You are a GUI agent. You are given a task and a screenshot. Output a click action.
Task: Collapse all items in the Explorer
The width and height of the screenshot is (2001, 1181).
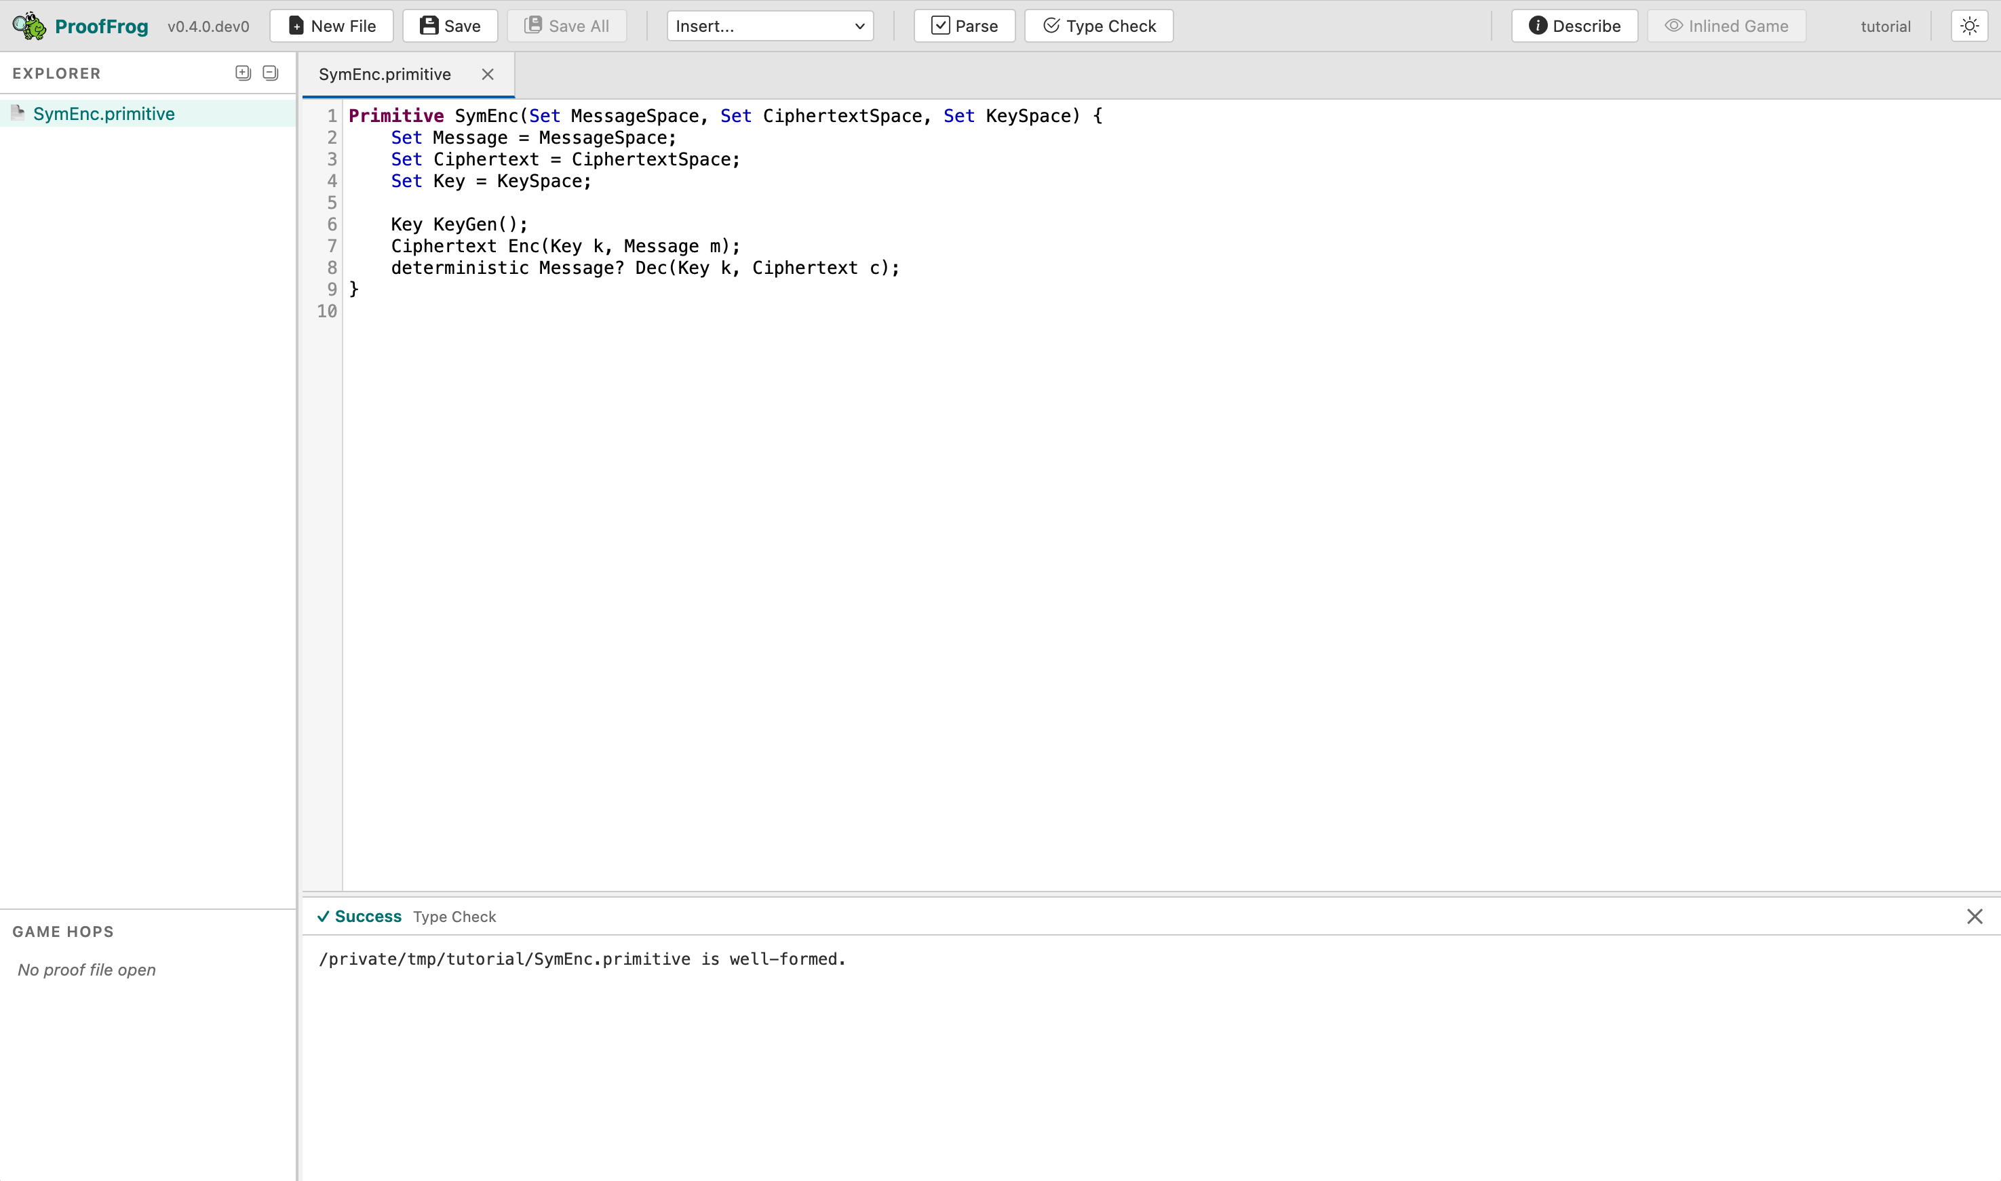click(270, 73)
